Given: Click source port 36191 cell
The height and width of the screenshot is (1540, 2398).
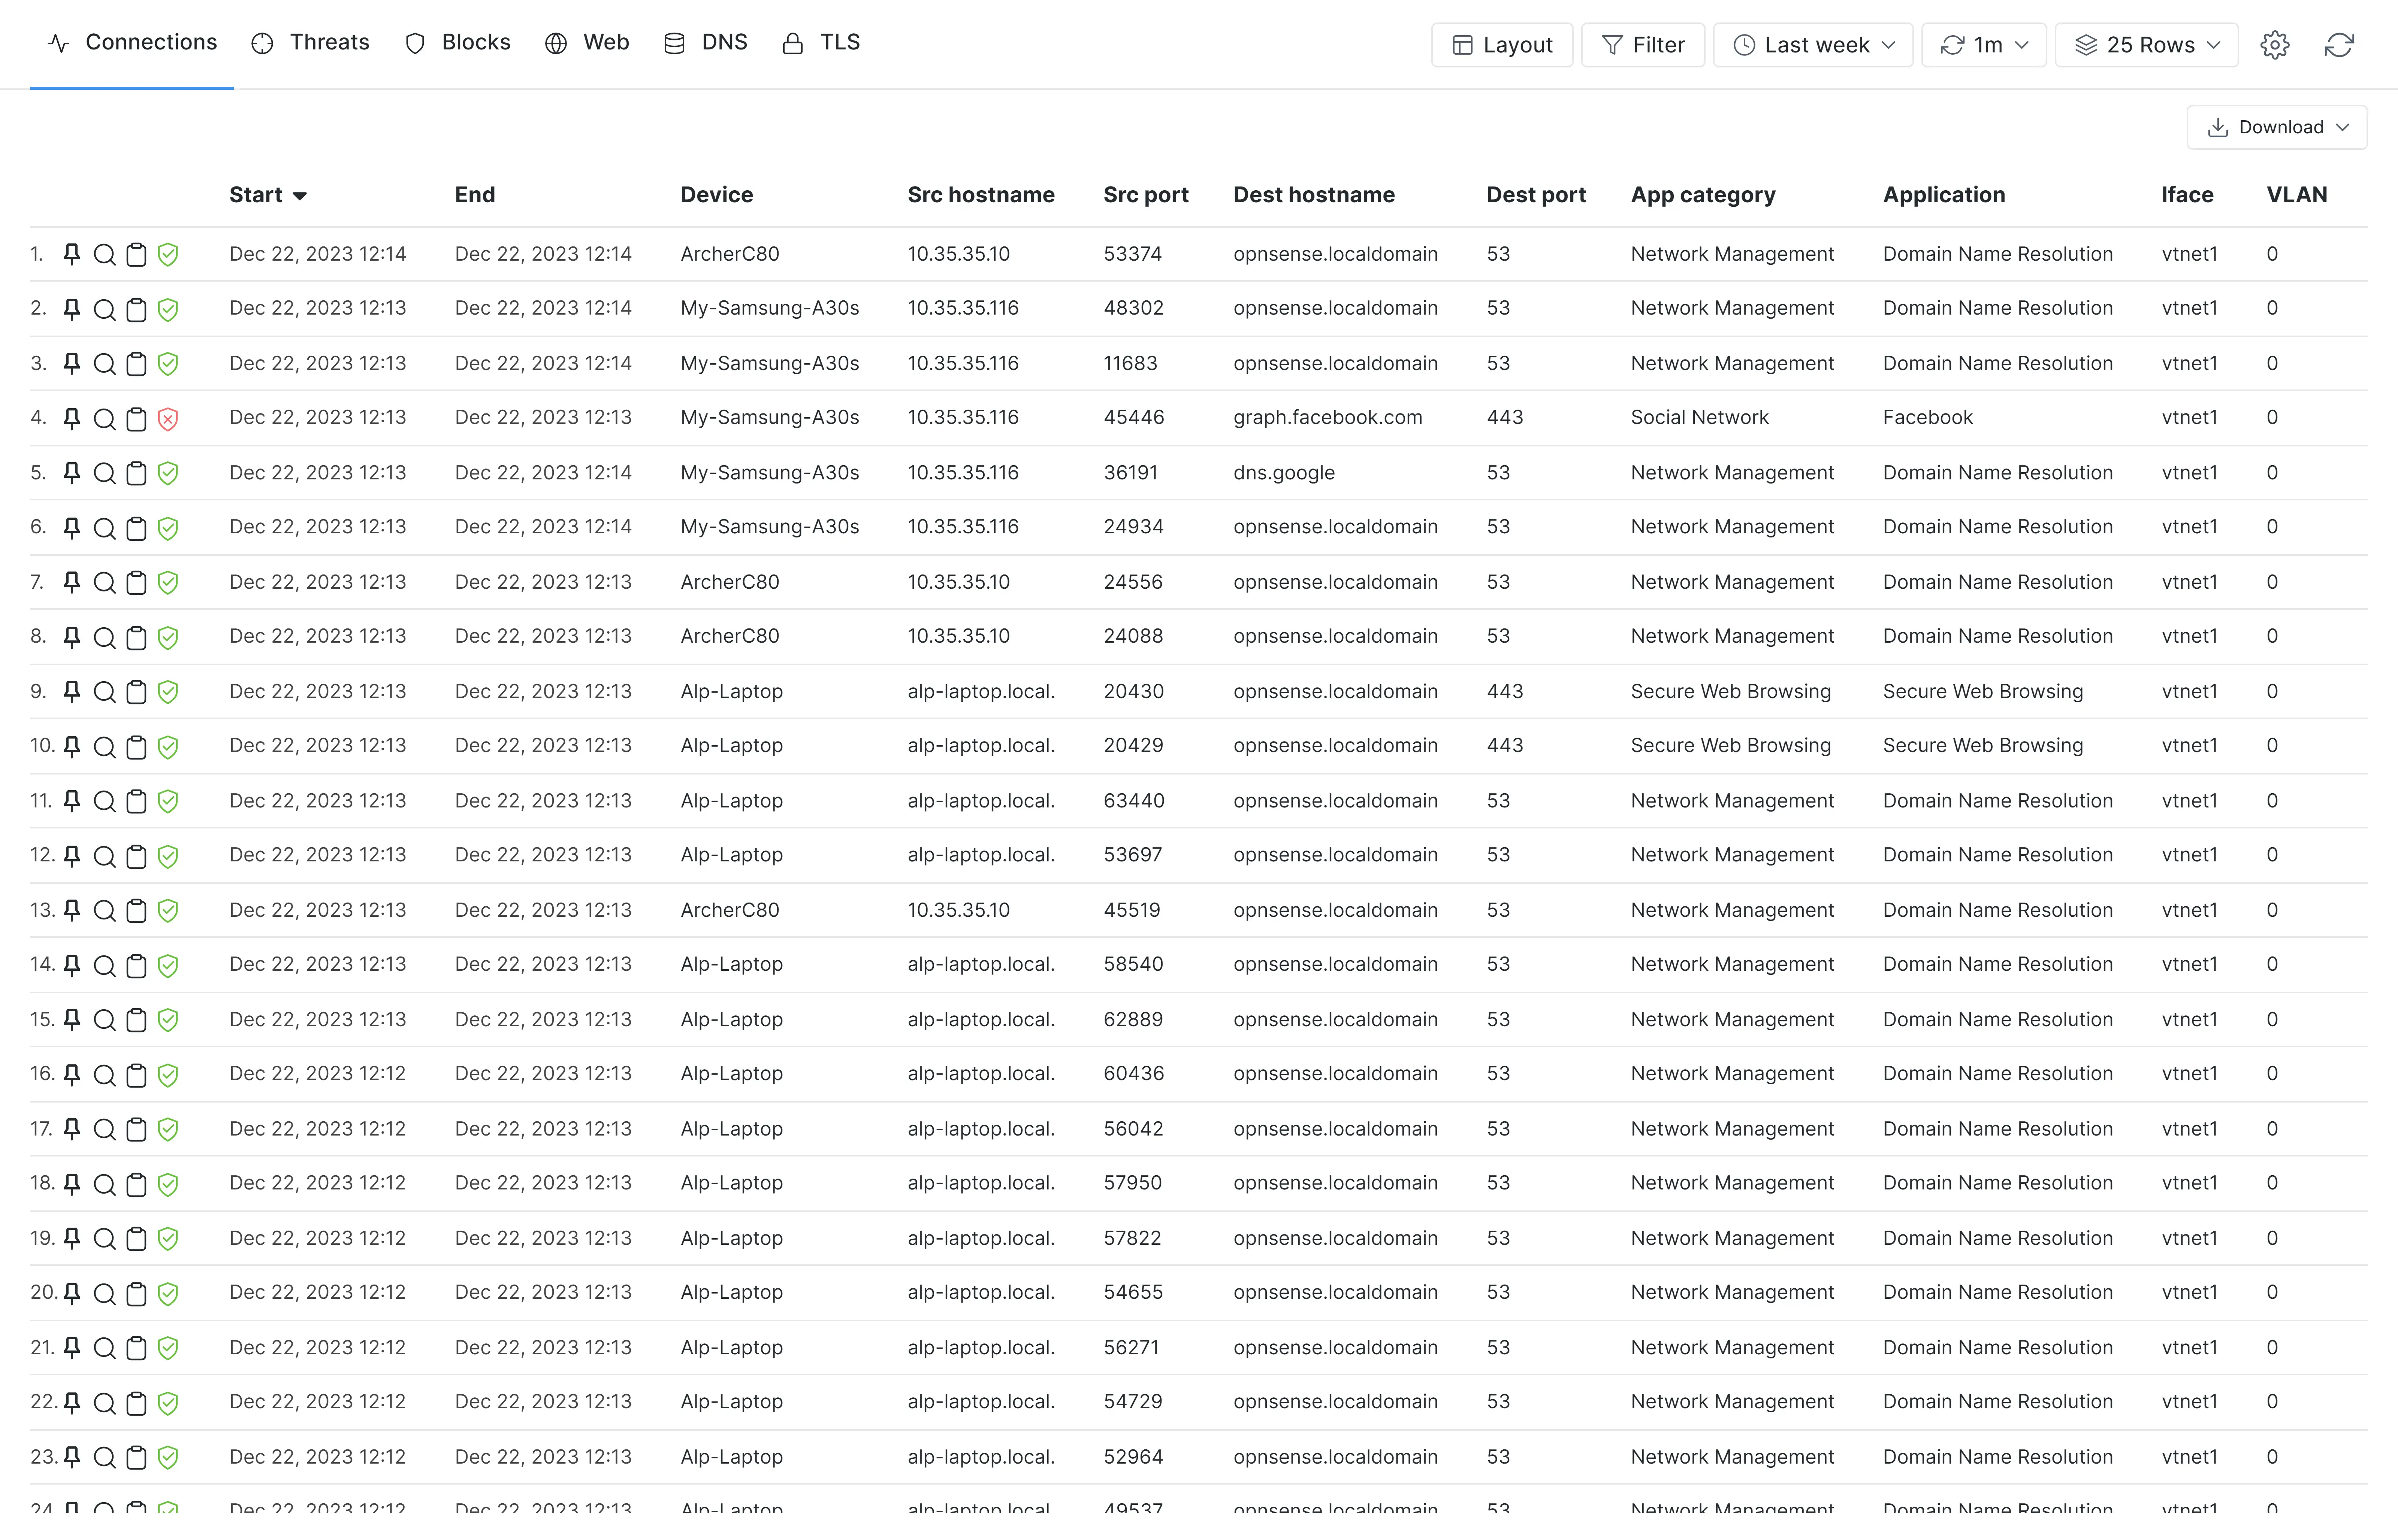Looking at the screenshot, I should 1130,473.
